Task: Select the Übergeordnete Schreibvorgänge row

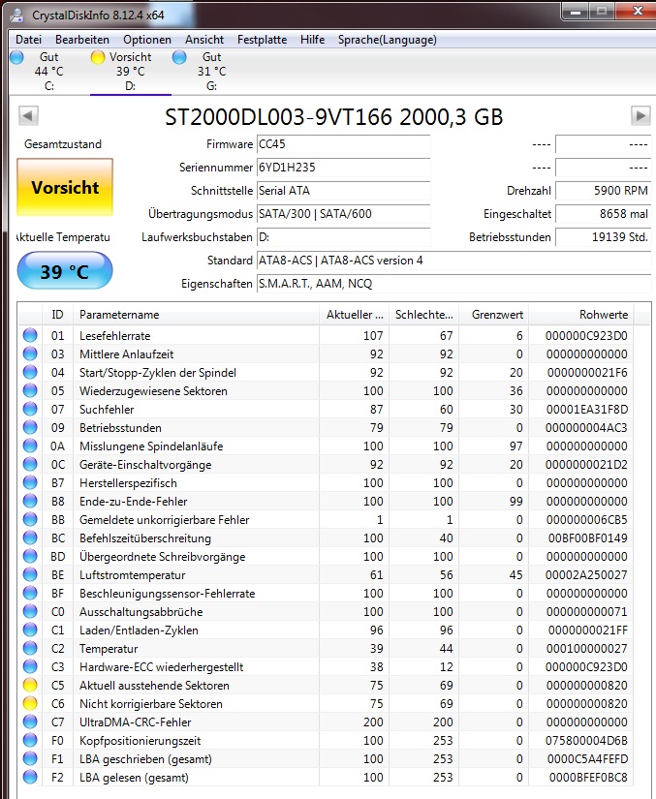Action: pyautogui.click(x=327, y=556)
